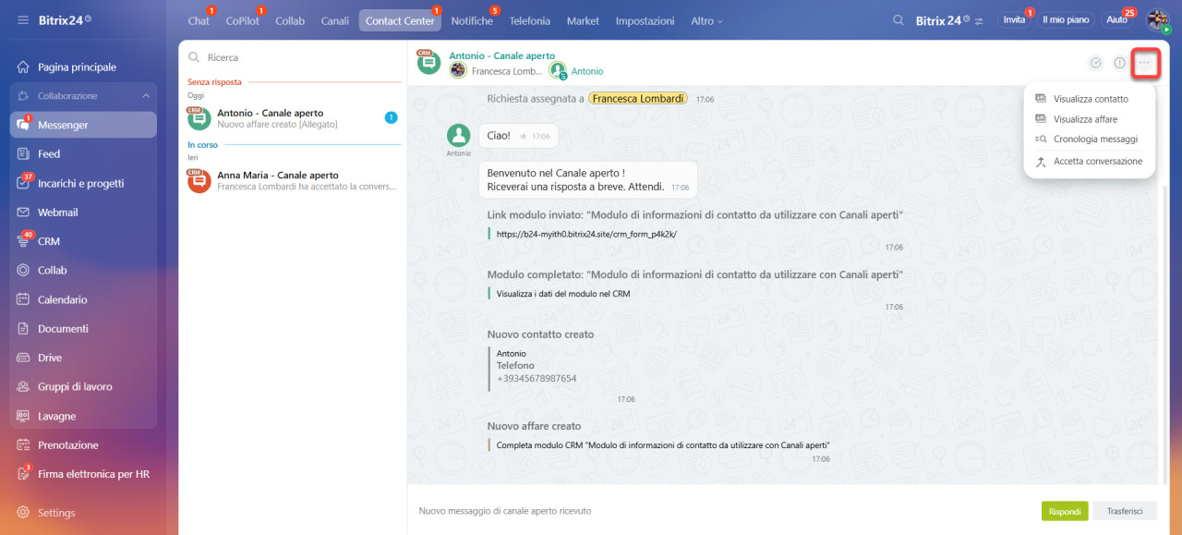Switch to the Chat tab
Image resolution: width=1182 pixels, height=535 pixels.
click(199, 20)
